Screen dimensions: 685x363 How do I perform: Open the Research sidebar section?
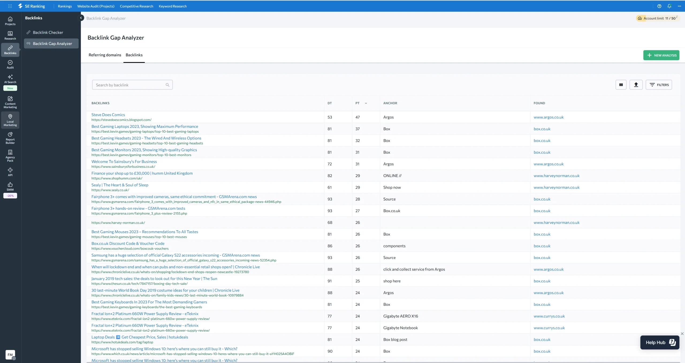click(x=10, y=36)
